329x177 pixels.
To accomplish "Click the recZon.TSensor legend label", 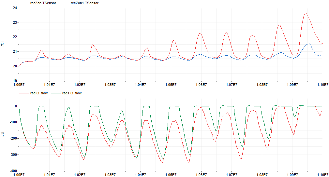I will coord(46,3).
